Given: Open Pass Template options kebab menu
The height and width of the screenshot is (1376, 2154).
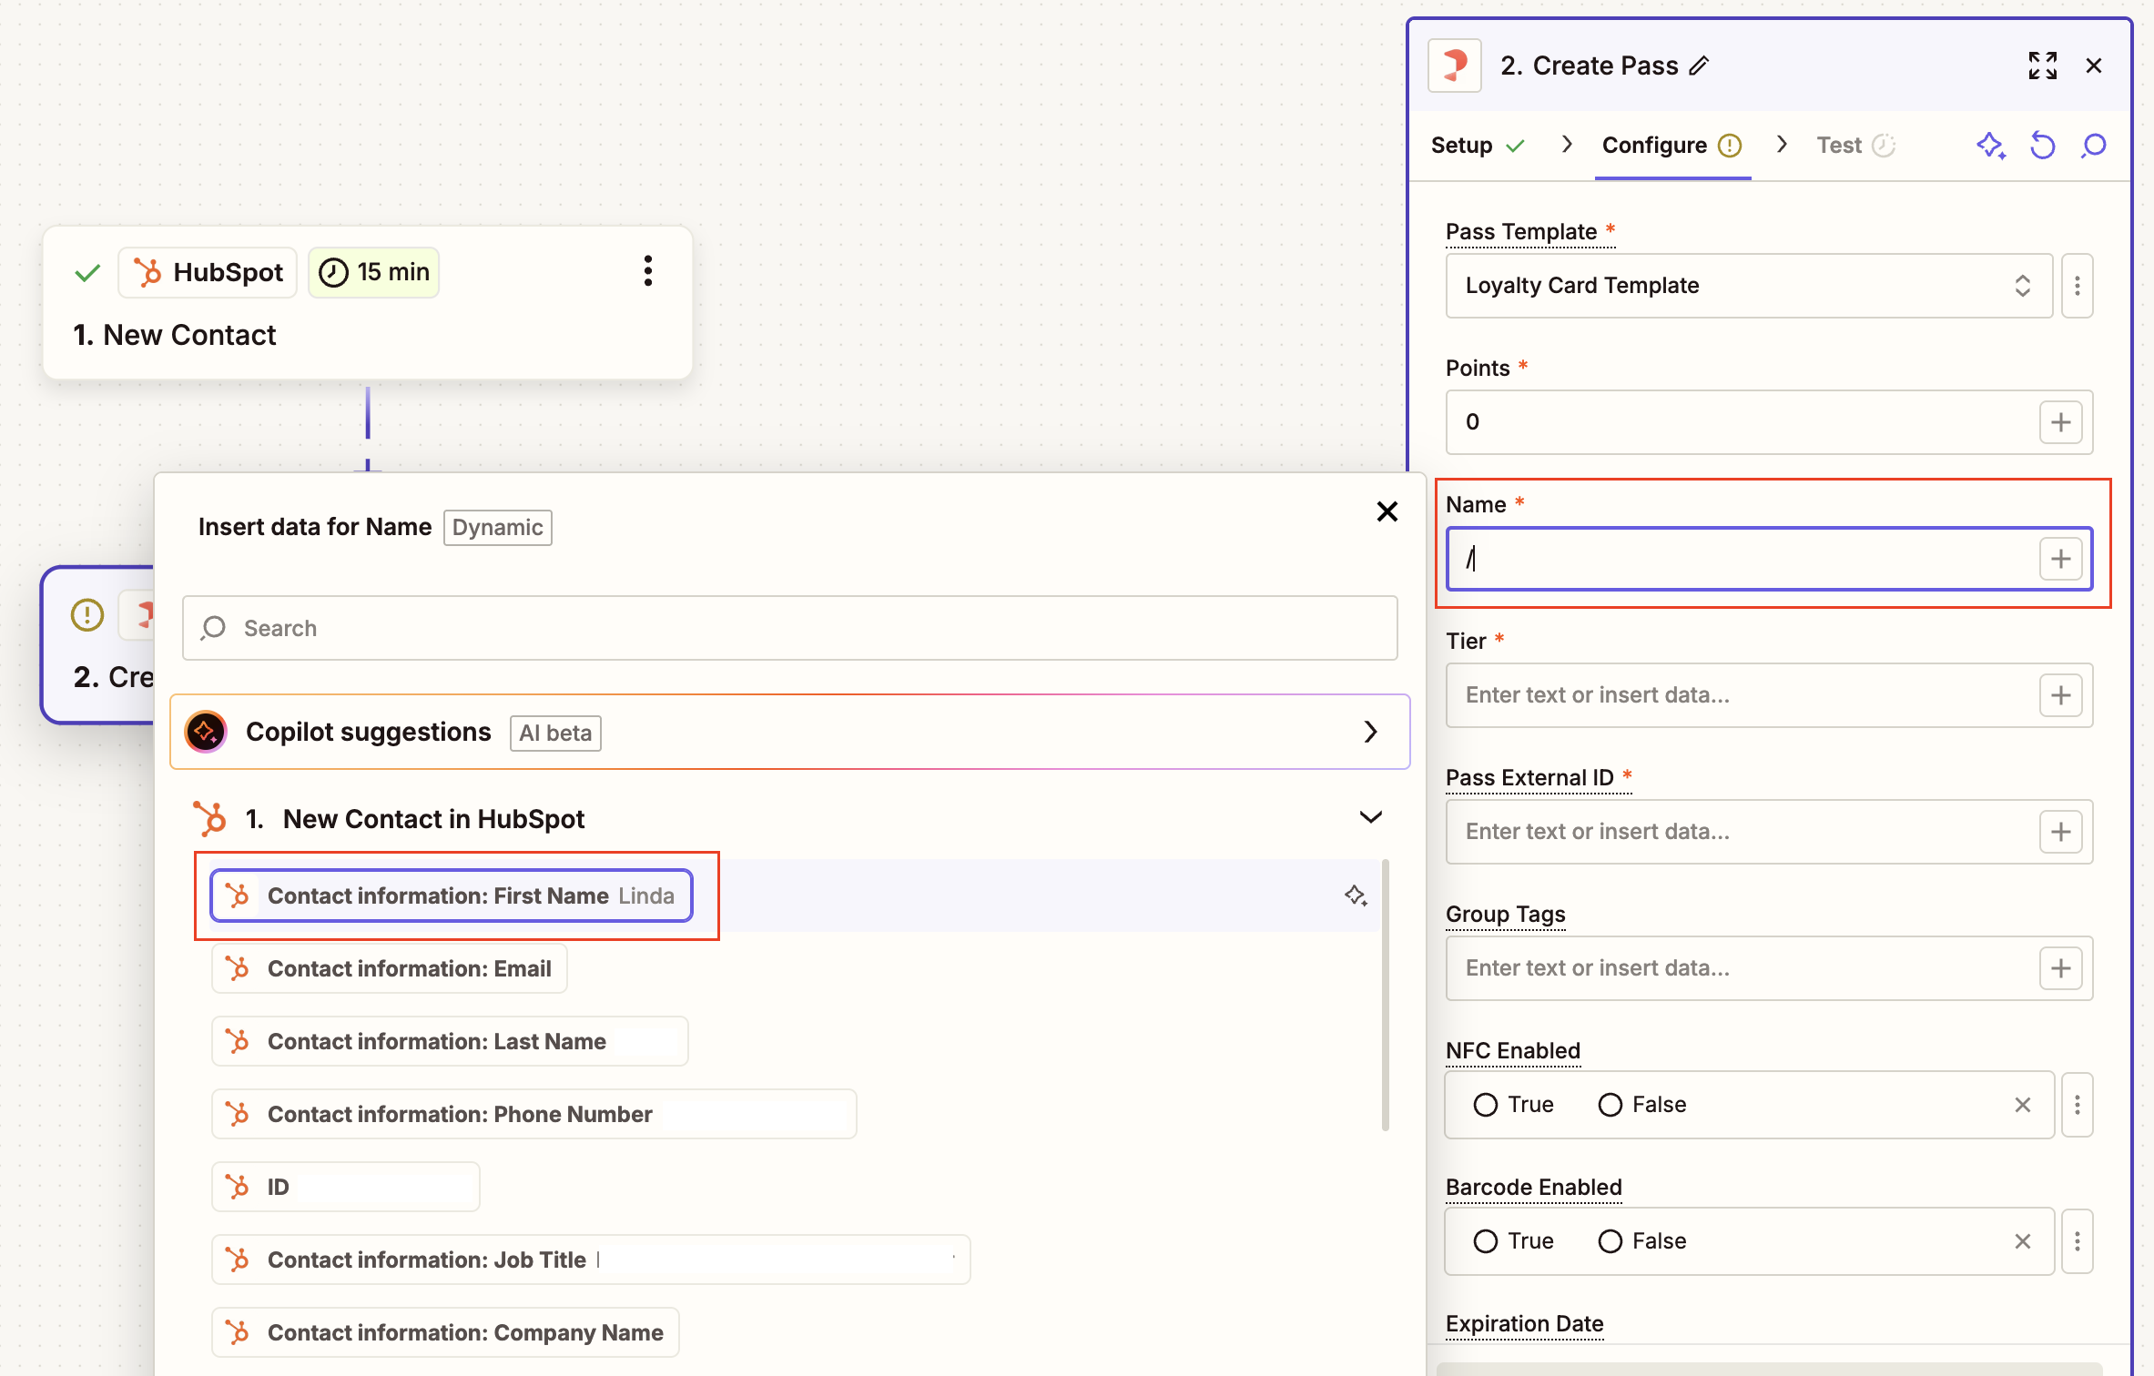Looking at the screenshot, I should point(2078,286).
